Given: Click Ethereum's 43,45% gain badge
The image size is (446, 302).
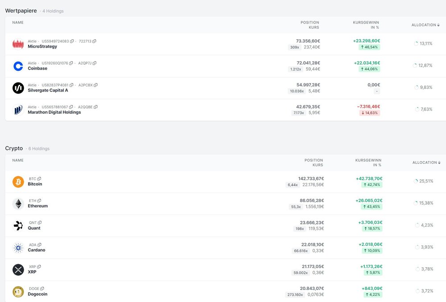Looking at the screenshot, I should [371, 207].
